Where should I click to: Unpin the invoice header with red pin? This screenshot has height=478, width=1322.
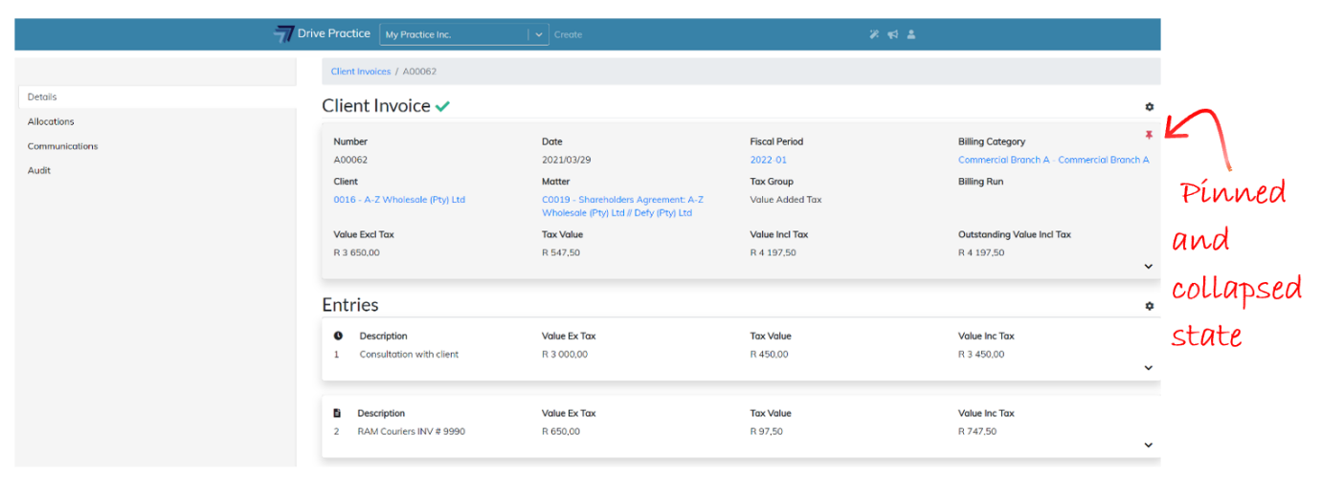tap(1149, 136)
